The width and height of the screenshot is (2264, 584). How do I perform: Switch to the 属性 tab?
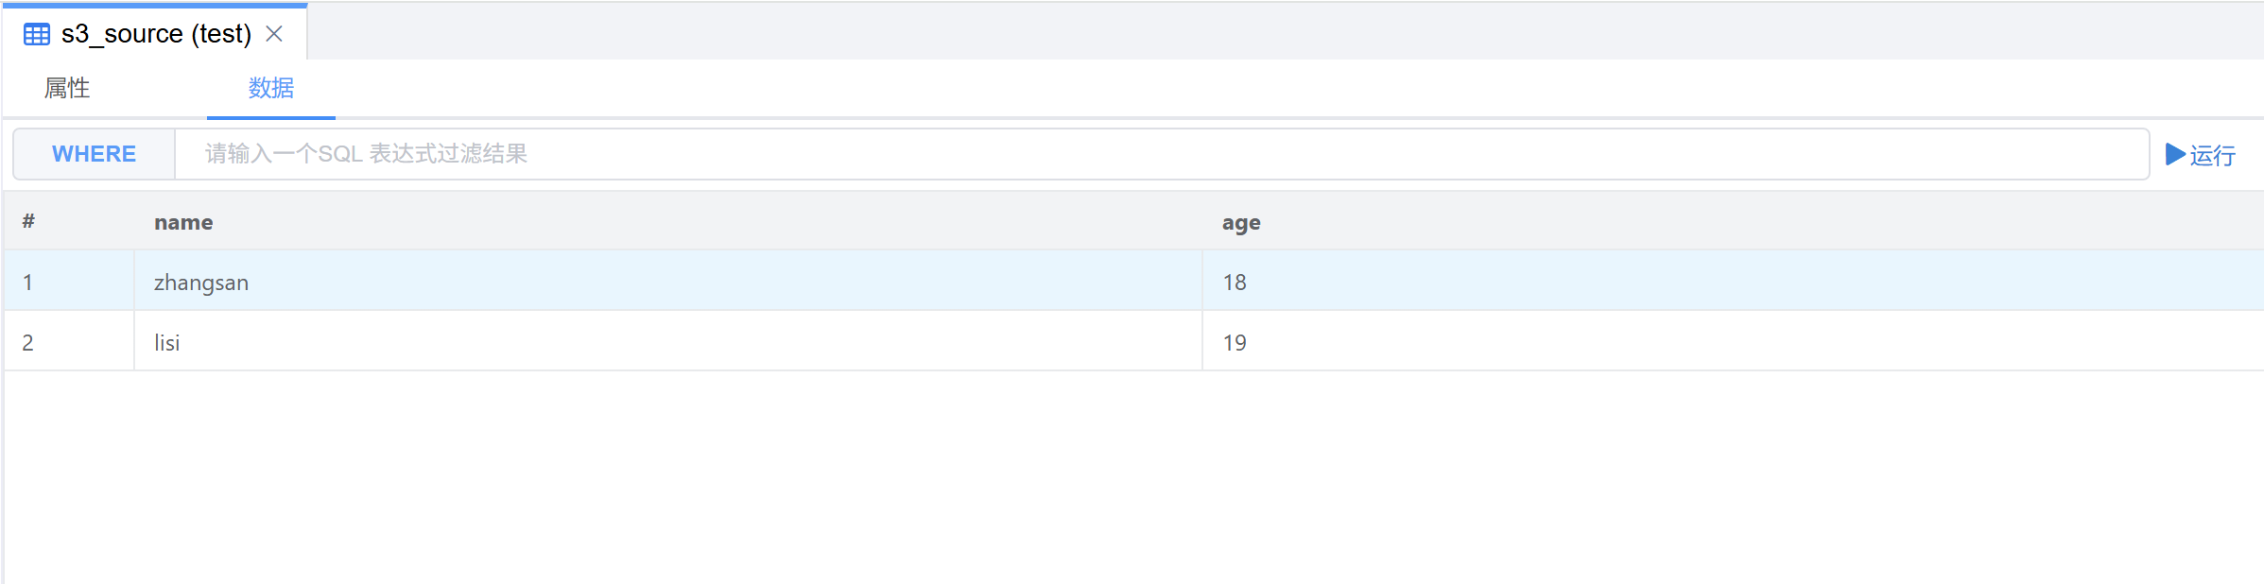pos(67,88)
